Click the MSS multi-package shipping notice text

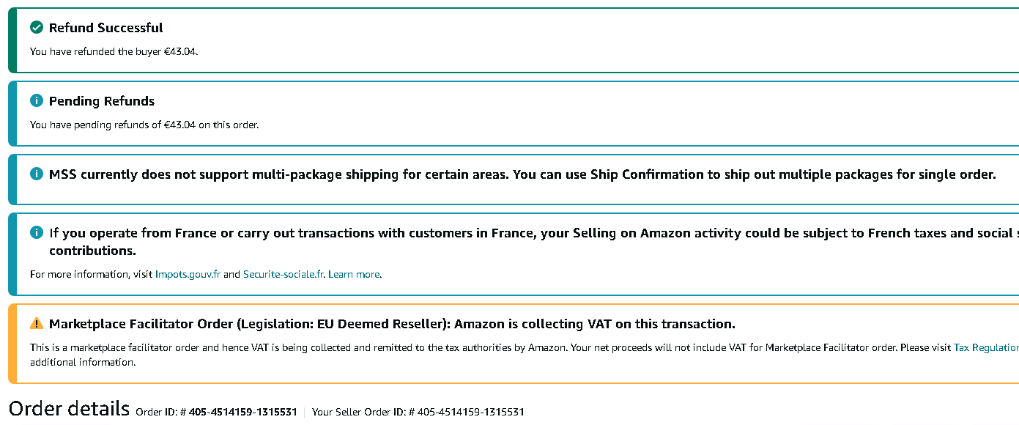522,174
